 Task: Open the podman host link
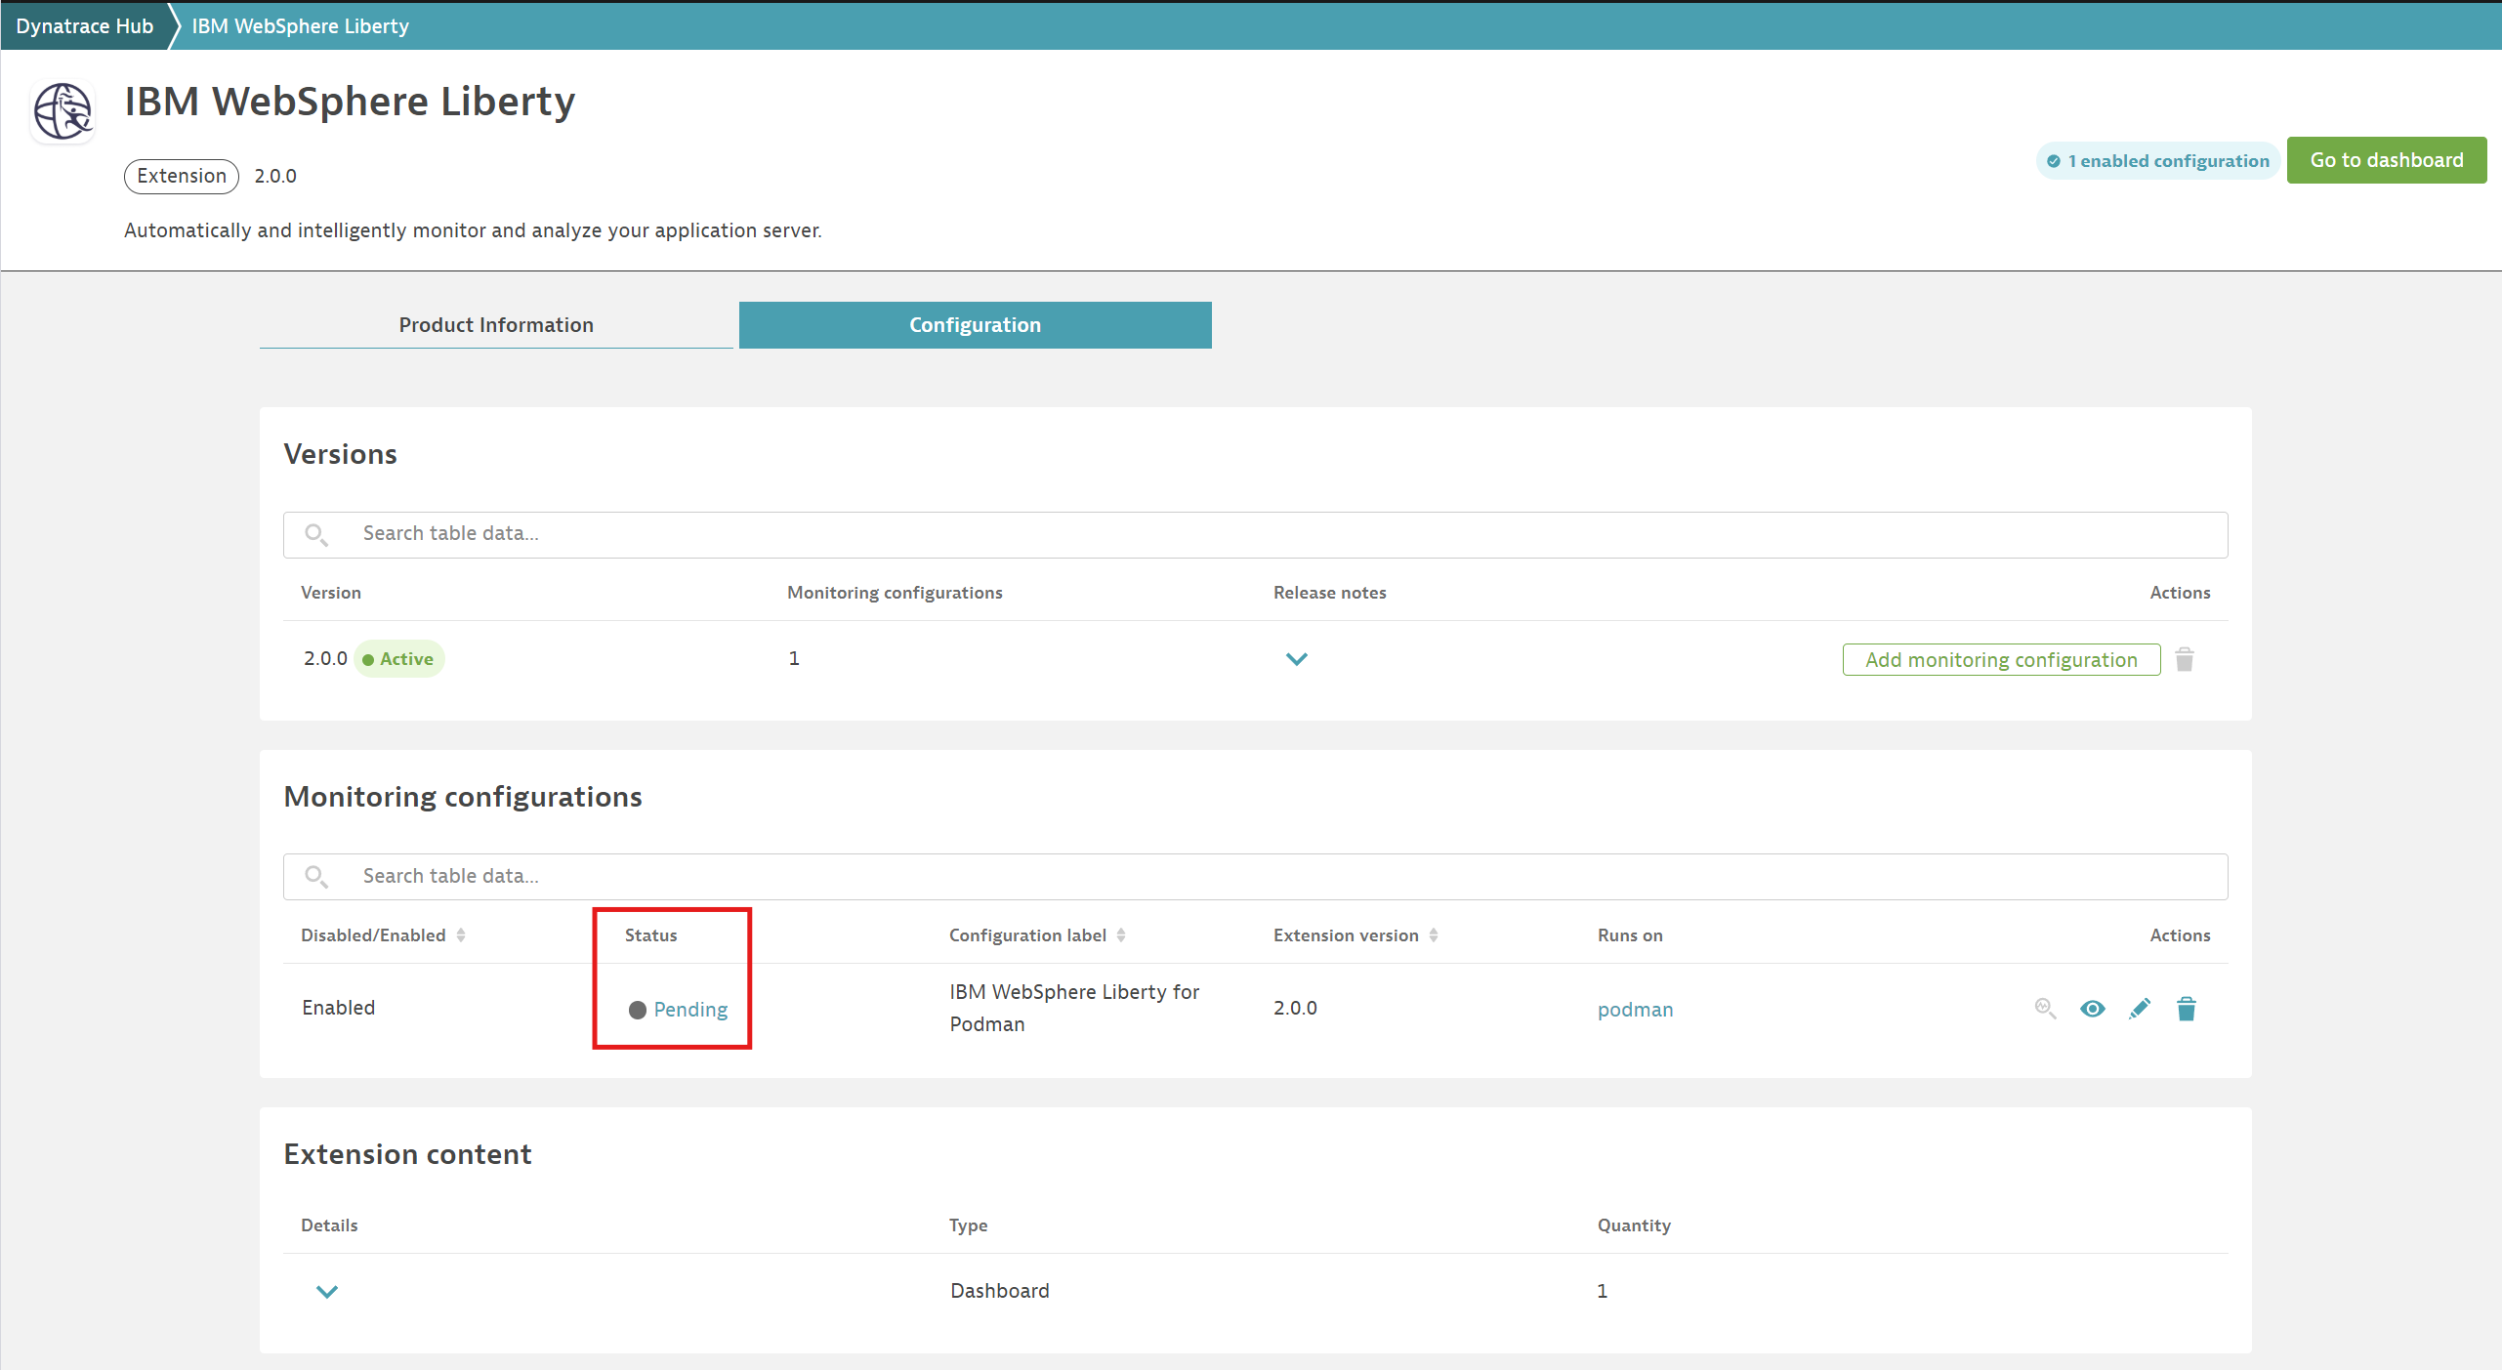point(1635,1010)
